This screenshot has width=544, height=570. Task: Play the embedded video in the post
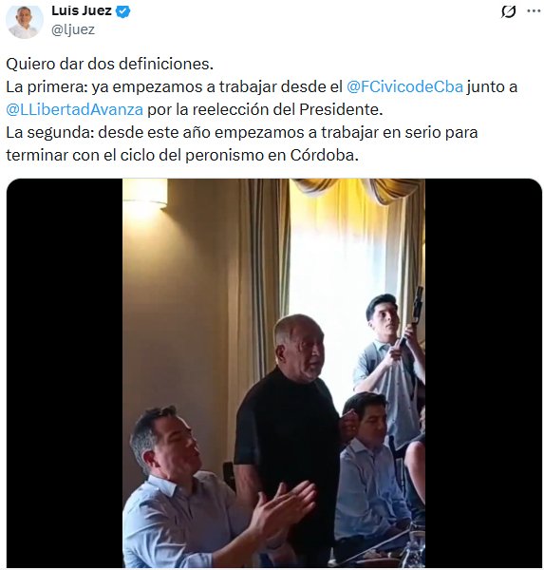tap(274, 372)
